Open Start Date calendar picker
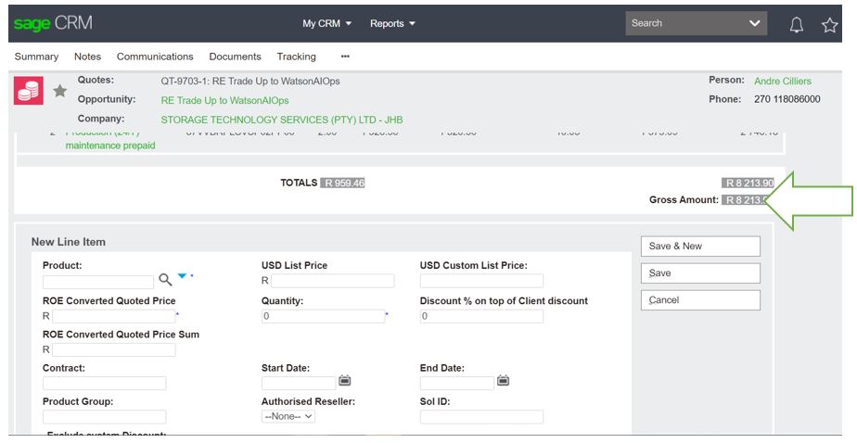Viewport: 857px width, 443px height. (x=344, y=381)
